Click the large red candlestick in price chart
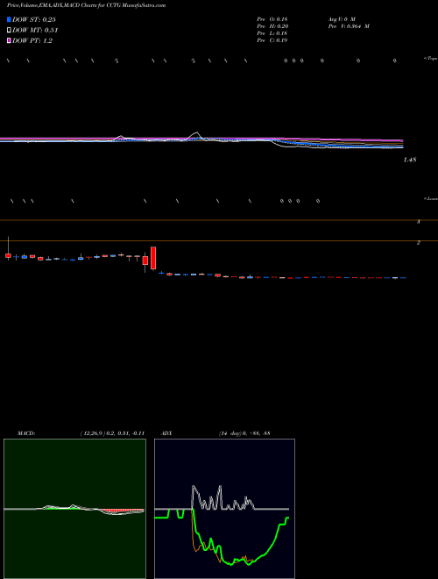438x579 pixels. point(153,258)
